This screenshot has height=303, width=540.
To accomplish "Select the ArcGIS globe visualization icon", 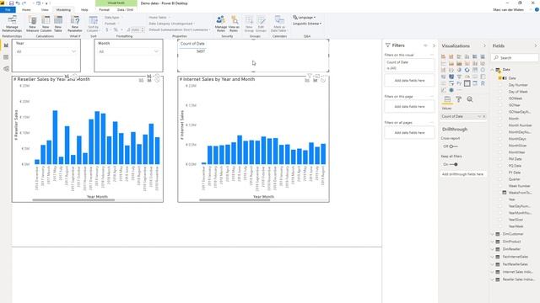I will [x=451, y=90].
